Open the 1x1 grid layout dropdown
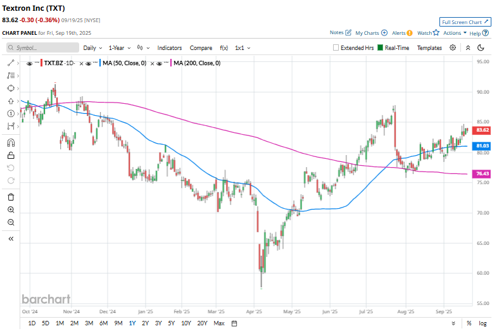492x331 pixels. [x=243, y=47]
